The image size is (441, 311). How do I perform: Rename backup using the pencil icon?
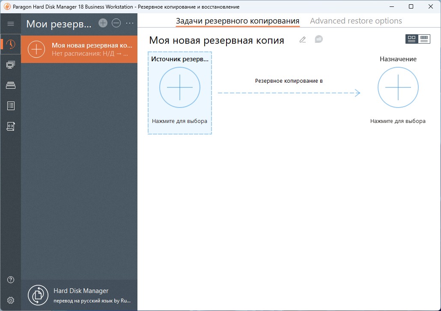[303, 39]
